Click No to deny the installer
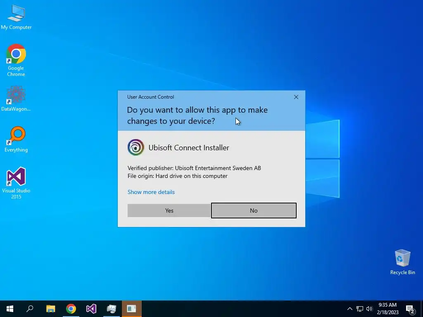The image size is (423, 317). click(x=254, y=211)
